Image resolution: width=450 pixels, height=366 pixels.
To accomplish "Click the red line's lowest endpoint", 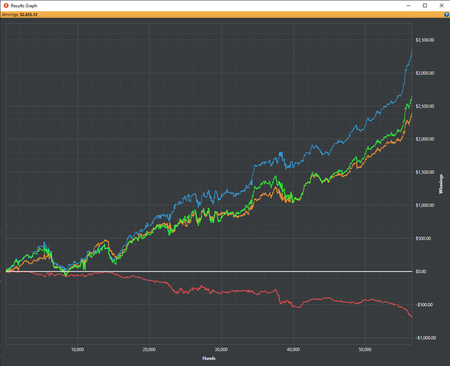I will click(x=412, y=317).
